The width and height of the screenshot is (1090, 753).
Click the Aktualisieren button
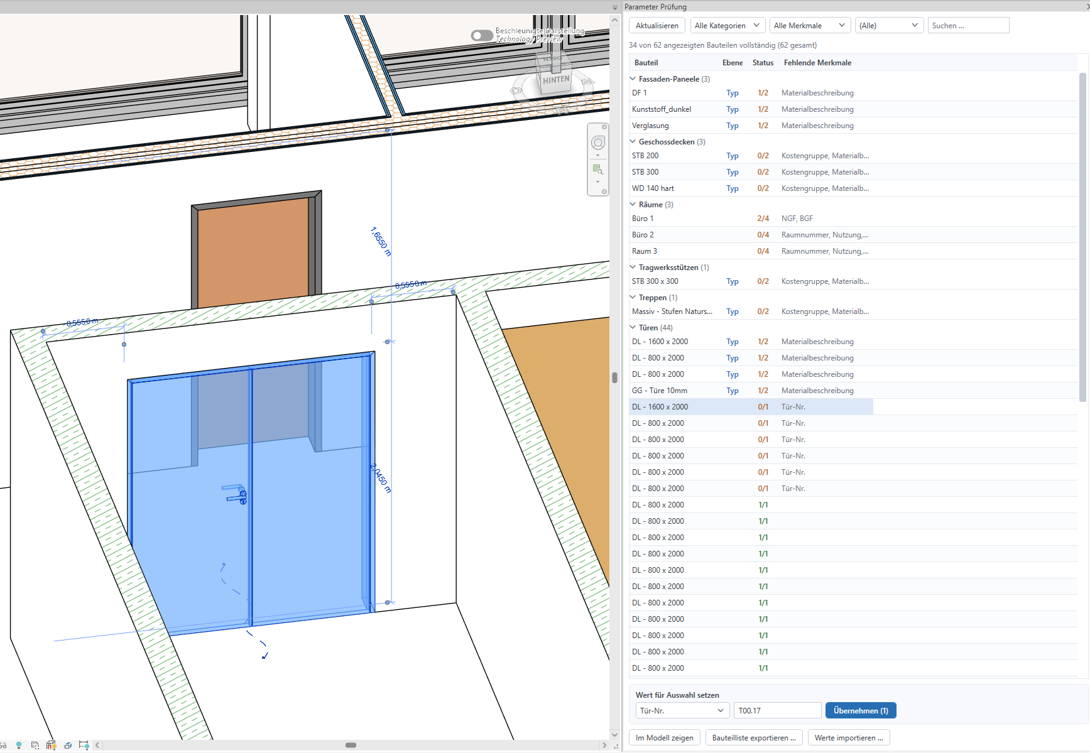(657, 26)
